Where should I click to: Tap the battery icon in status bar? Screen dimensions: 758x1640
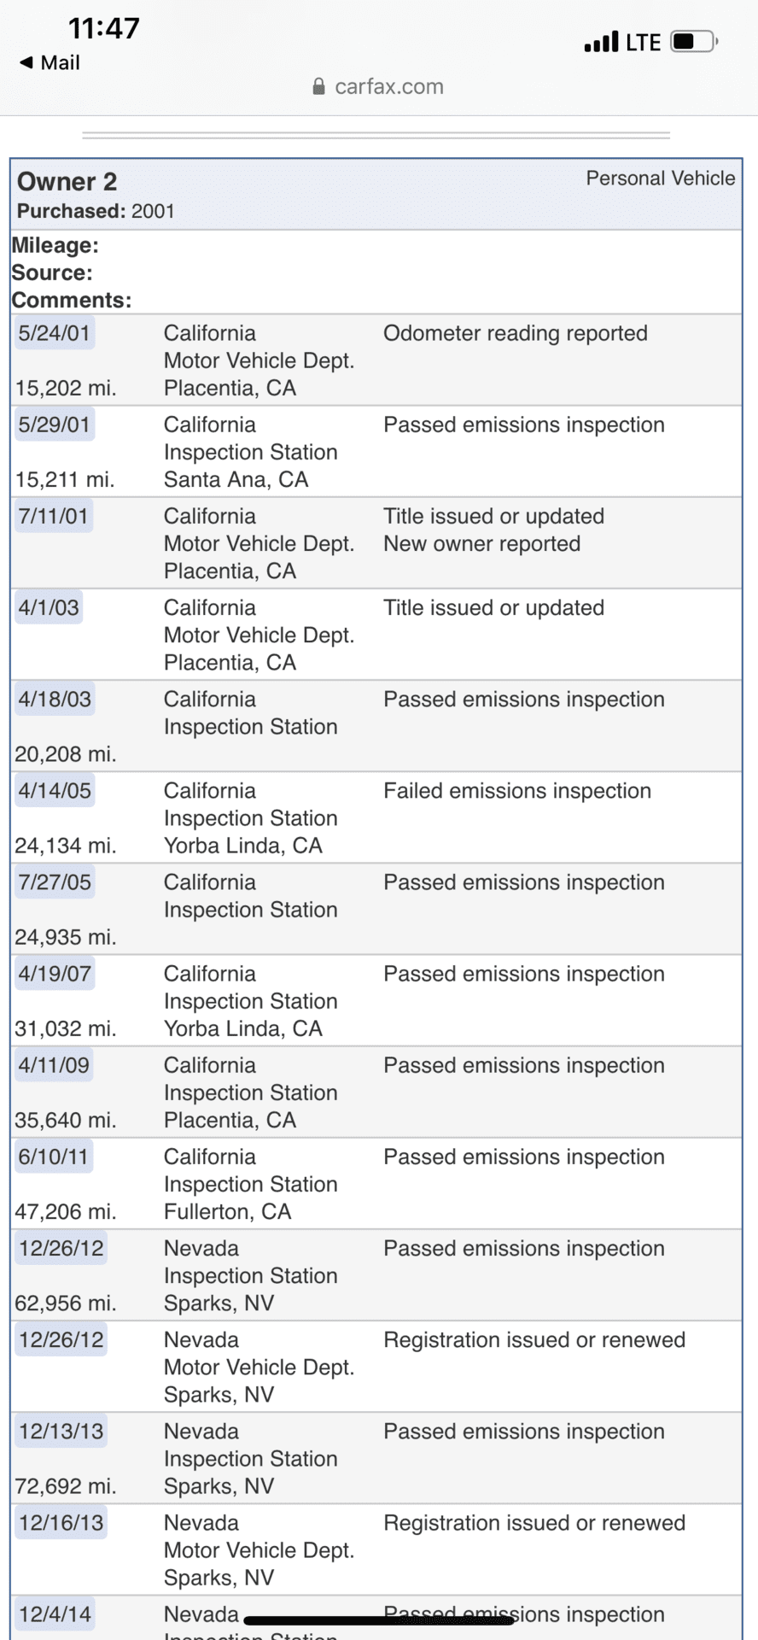point(694,41)
